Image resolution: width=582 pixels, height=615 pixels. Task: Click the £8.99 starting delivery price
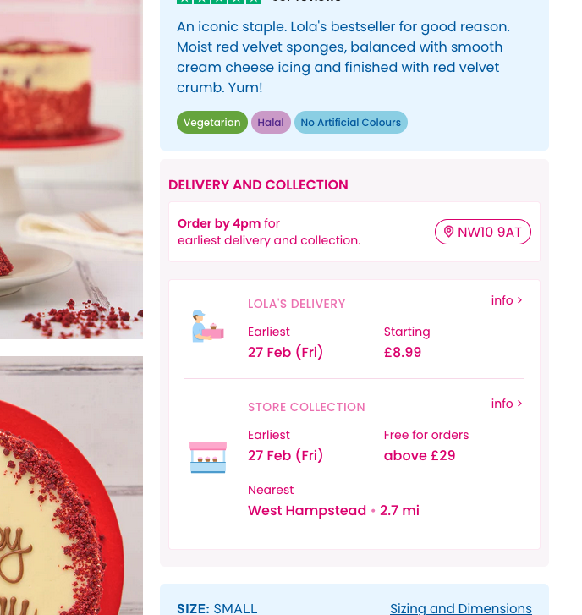tap(403, 352)
